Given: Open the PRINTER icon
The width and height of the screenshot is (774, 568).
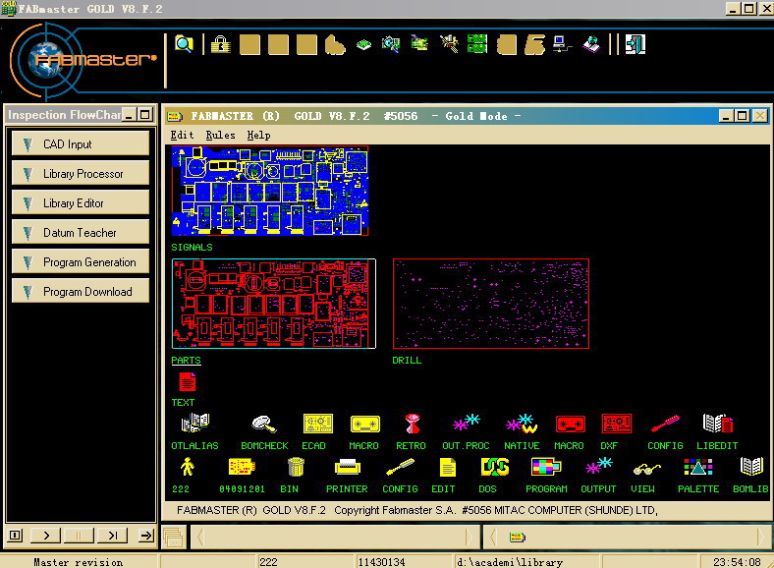Looking at the screenshot, I should [348, 467].
